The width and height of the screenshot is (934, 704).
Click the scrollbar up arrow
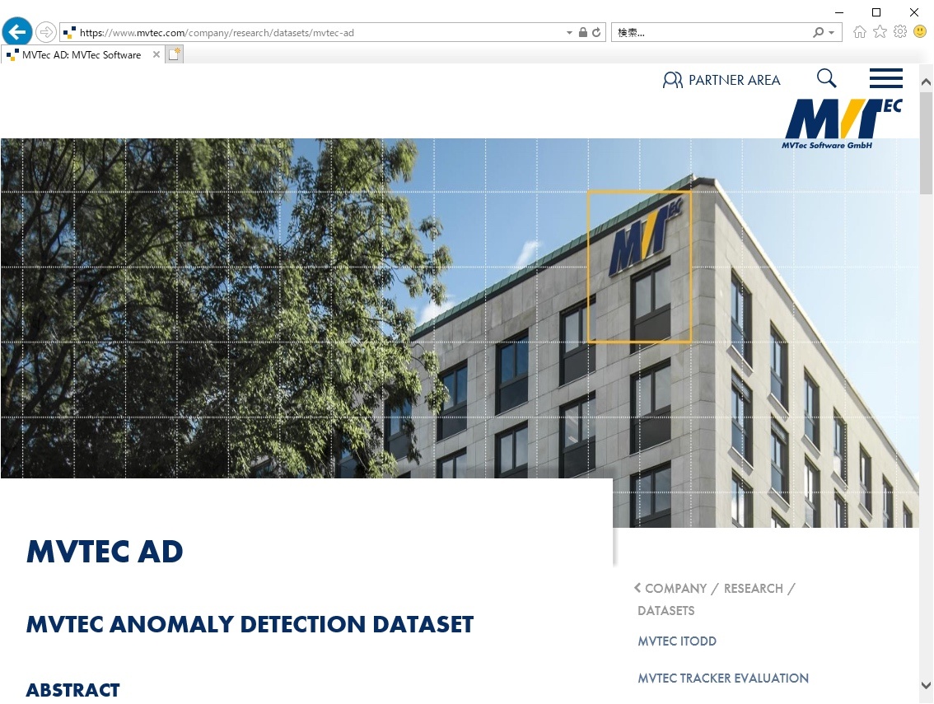coord(926,83)
